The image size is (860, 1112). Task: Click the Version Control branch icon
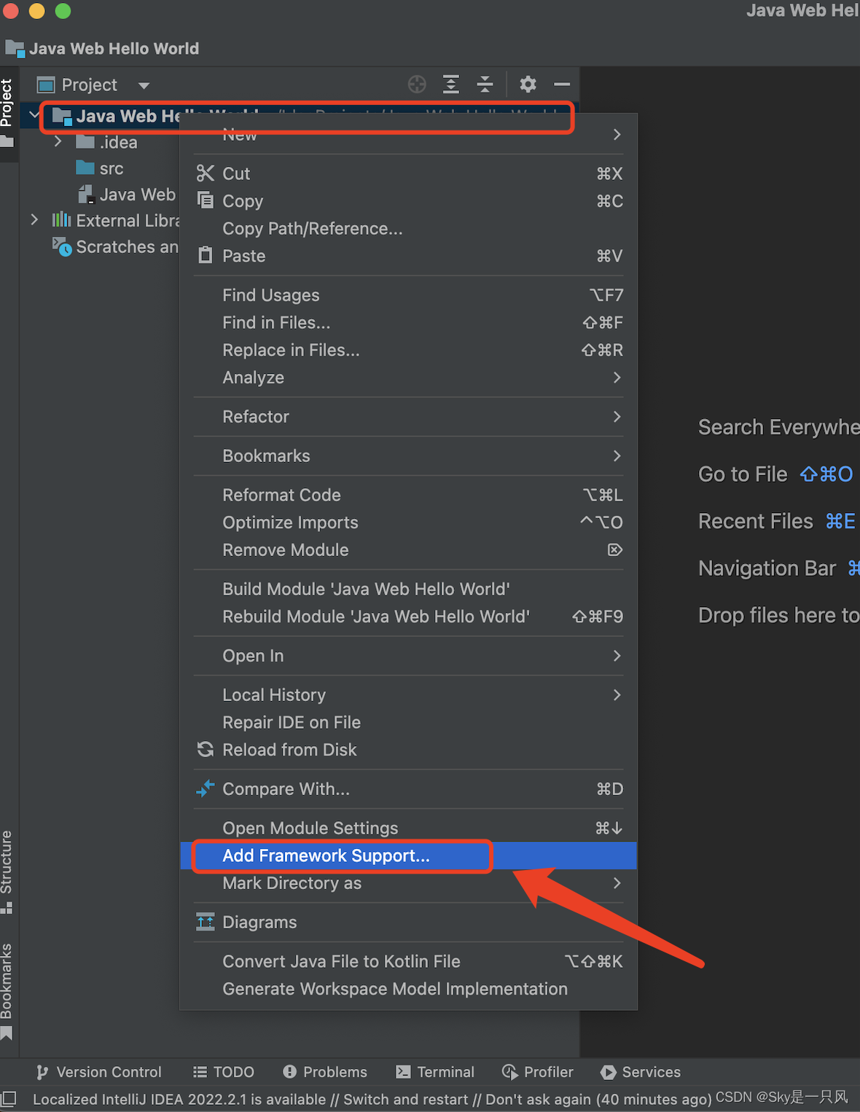42,1072
